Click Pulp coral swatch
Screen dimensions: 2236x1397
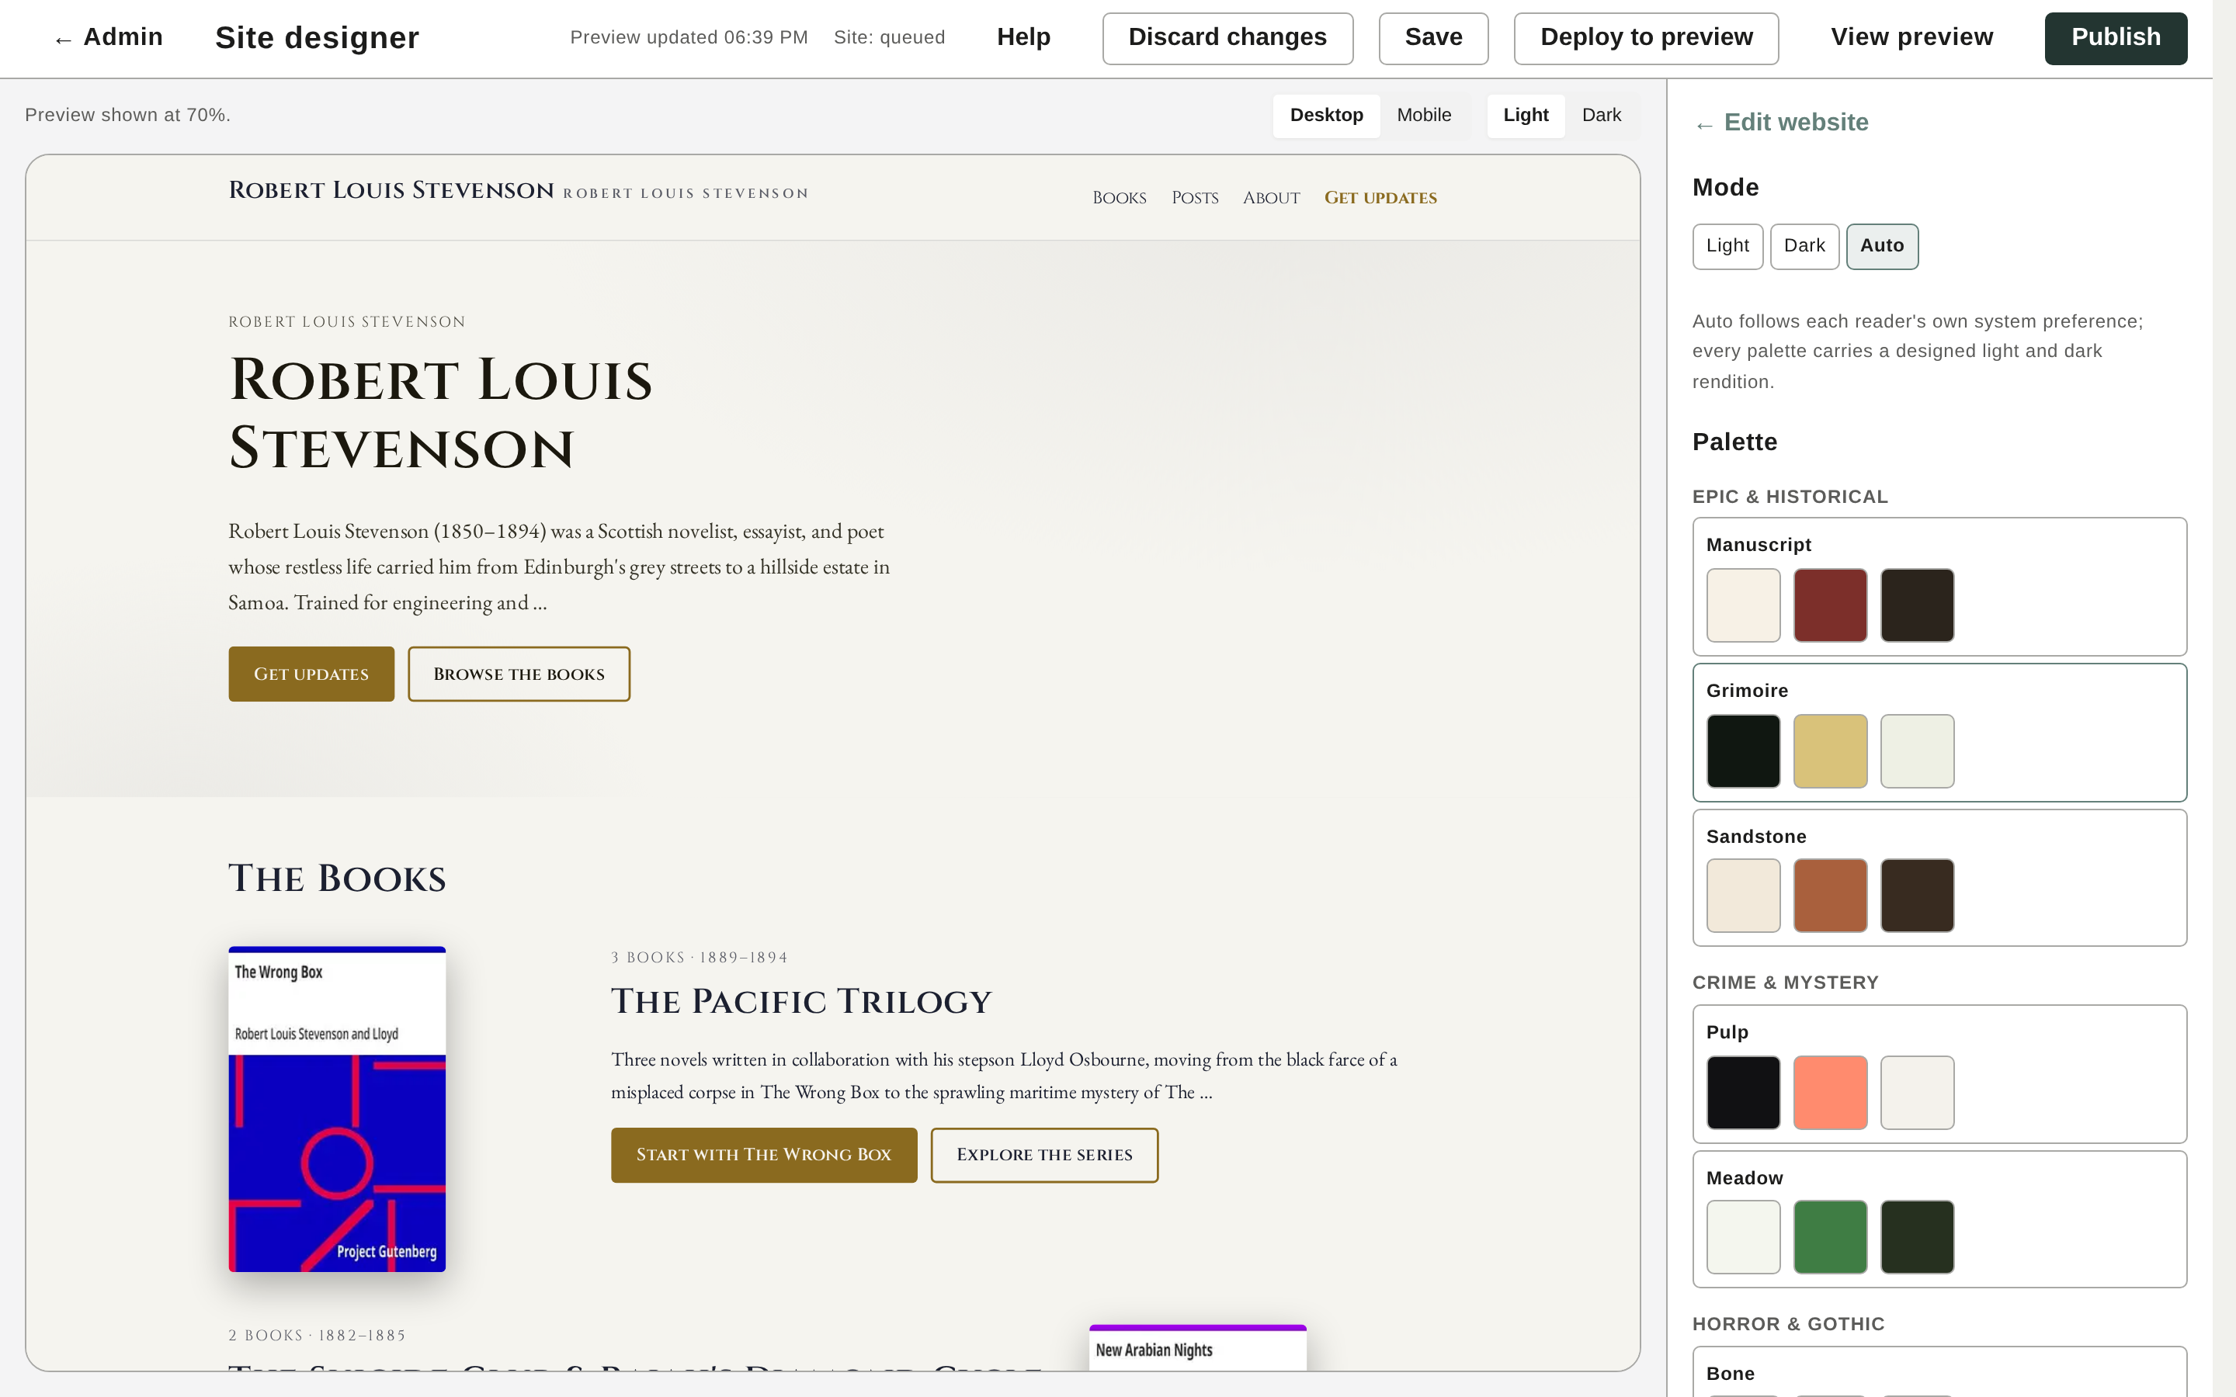(x=1829, y=1092)
